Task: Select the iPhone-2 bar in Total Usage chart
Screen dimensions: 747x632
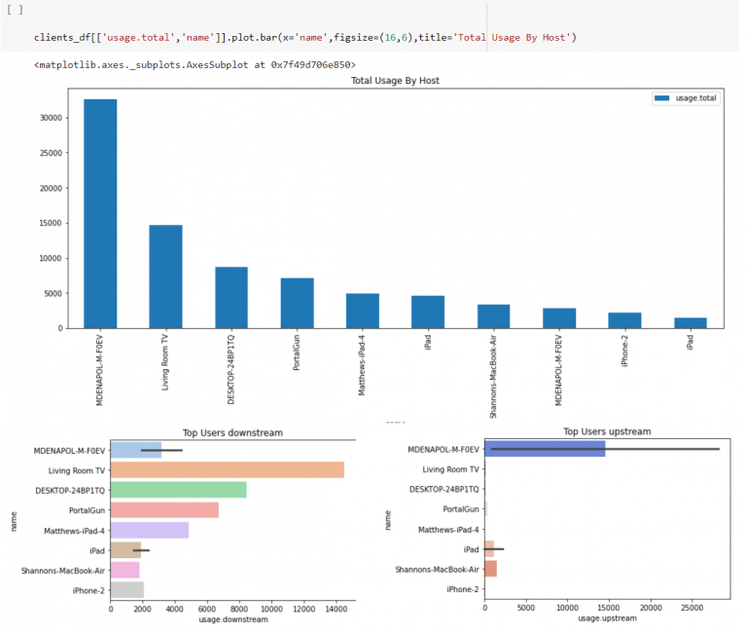Action: pyautogui.click(x=624, y=320)
